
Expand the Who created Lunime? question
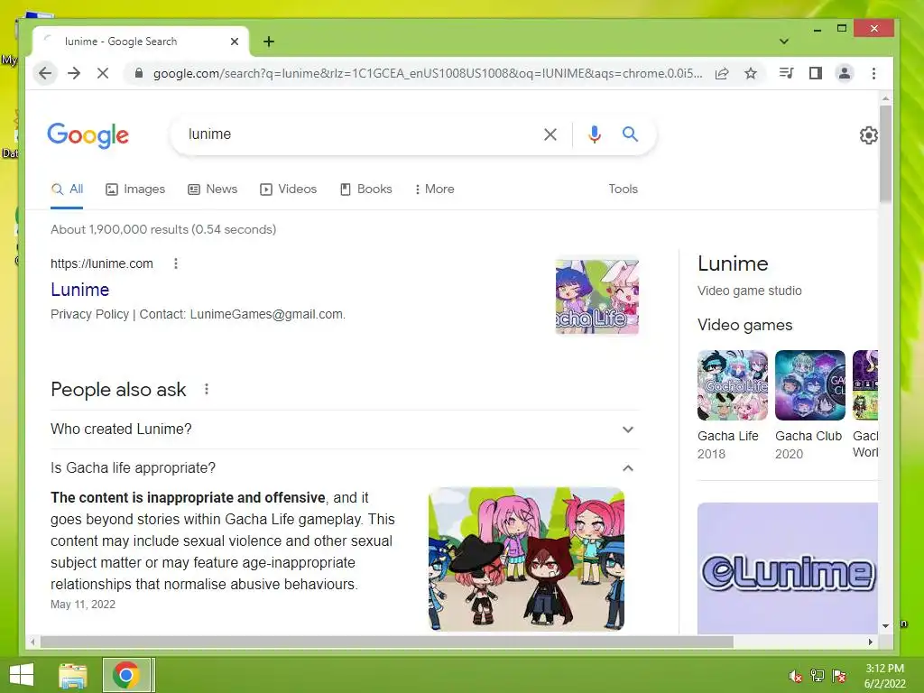click(345, 429)
